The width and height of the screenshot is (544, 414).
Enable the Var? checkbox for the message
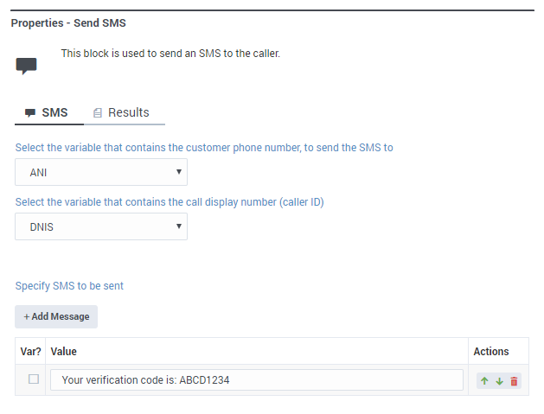pyautogui.click(x=34, y=379)
